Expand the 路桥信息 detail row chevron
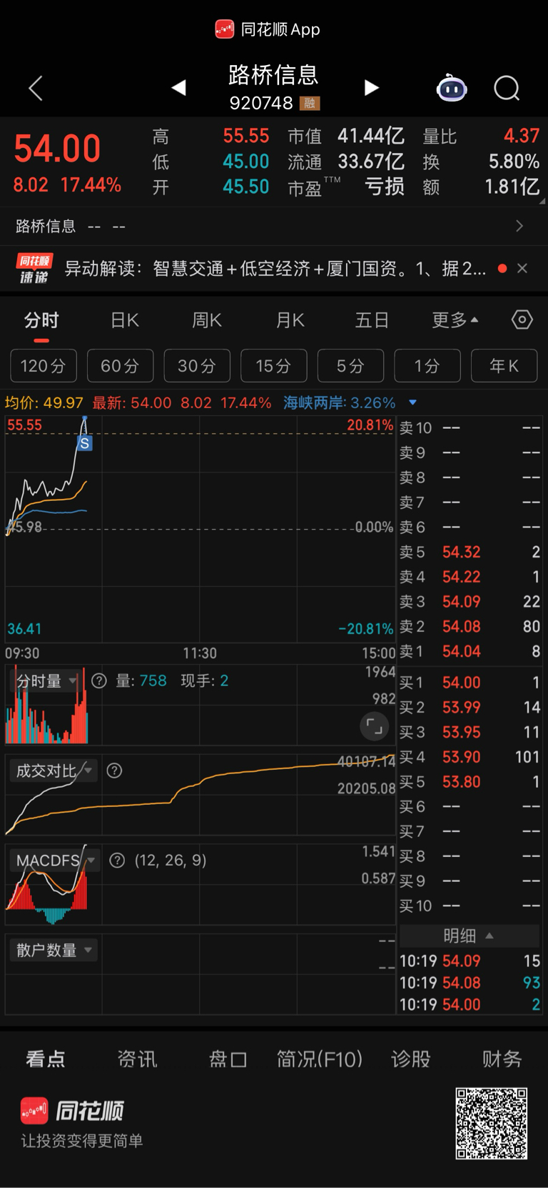 click(x=519, y=226)
